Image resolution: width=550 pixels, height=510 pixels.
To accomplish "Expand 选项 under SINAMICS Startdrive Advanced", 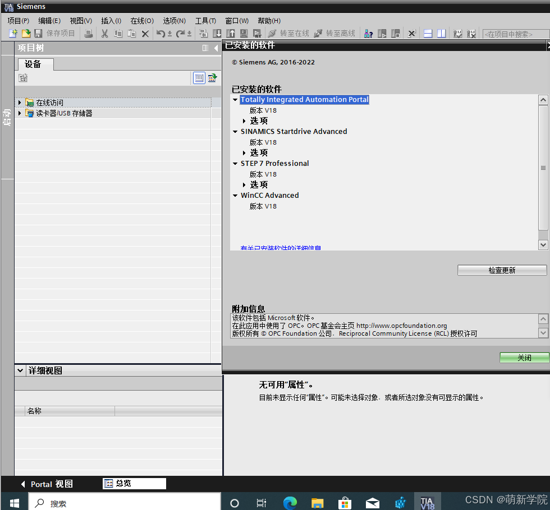I will pos(244,152).
